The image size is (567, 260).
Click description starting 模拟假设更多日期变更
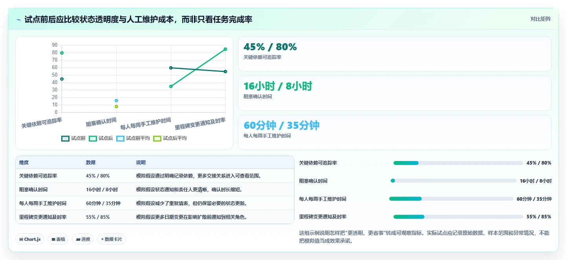click(192, 217)
